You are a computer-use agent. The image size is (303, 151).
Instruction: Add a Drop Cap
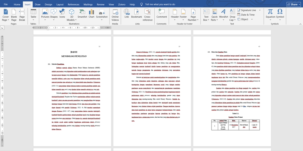(x=233, y=15)
